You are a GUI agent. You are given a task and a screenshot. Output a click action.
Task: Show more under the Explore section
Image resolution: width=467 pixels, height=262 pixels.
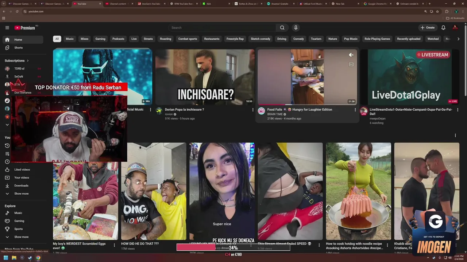tap(22, 237)
